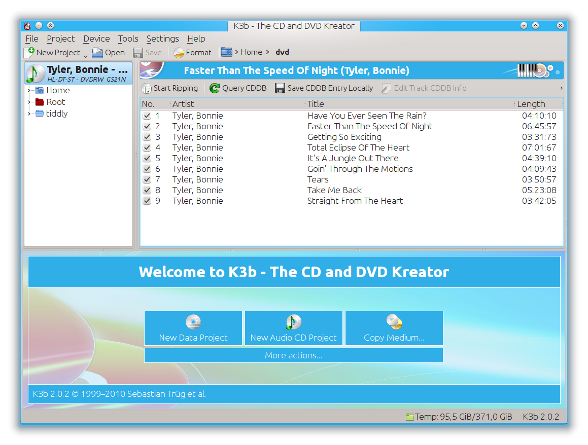Select the Tyler, Bonnie audio CD device
The height and width of the screenshot is (445, 588).
click(x=78, y=73)
